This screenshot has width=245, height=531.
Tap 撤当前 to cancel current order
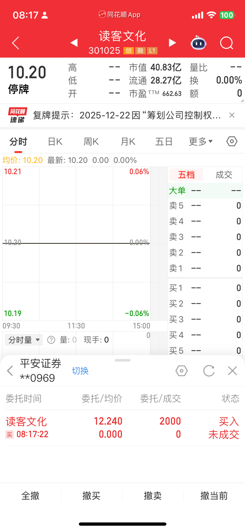tap(214, 496)
